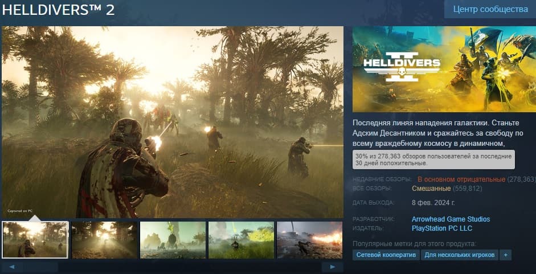Click the HELLDIVERS™ 2 page title
Screen dimensions: 536x274
pos(58,10)
